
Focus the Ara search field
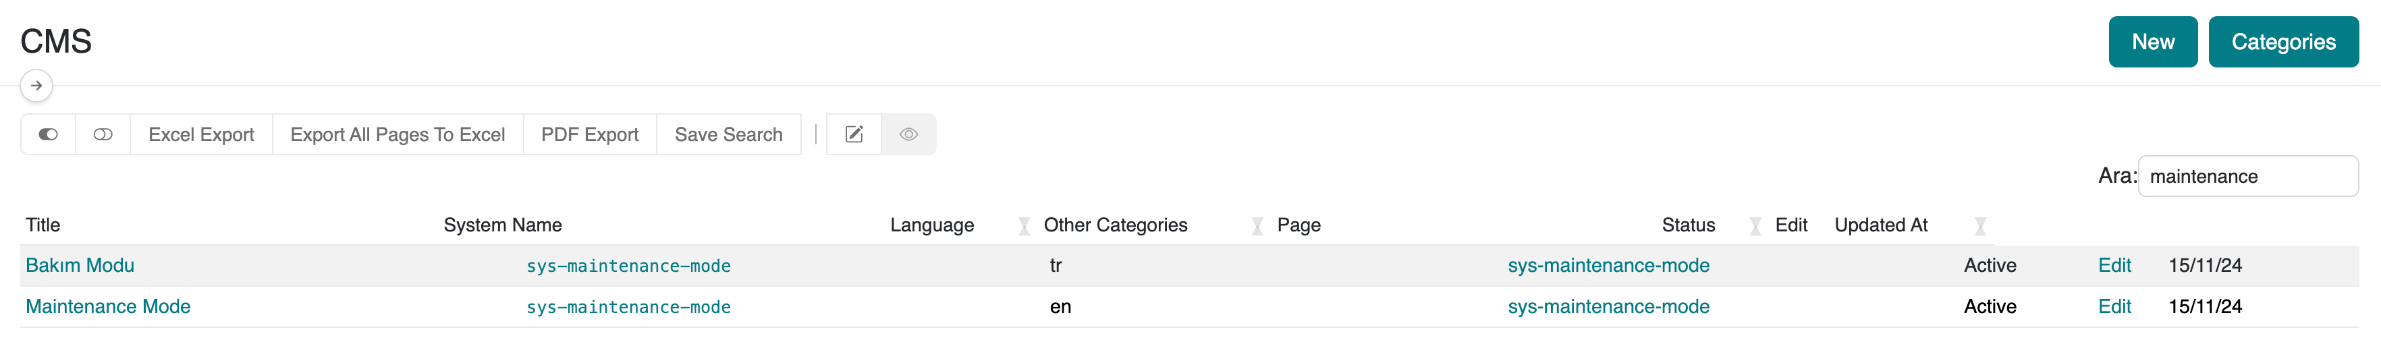click(x=2247, y=177)
